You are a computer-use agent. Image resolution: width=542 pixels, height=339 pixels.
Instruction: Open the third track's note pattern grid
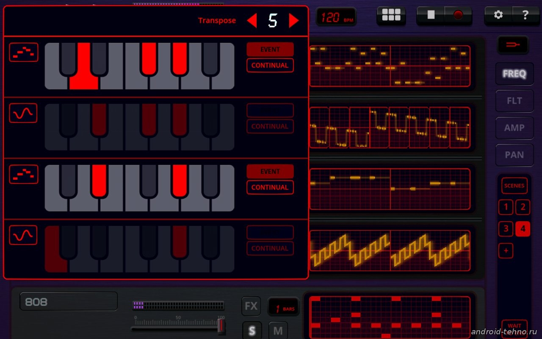(390, 189)
